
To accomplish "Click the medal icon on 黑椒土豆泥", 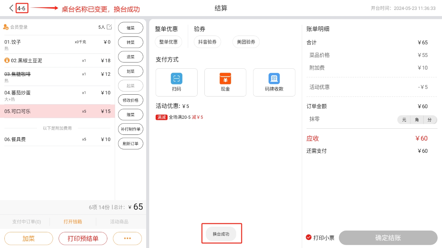I will tap(7, 60).
